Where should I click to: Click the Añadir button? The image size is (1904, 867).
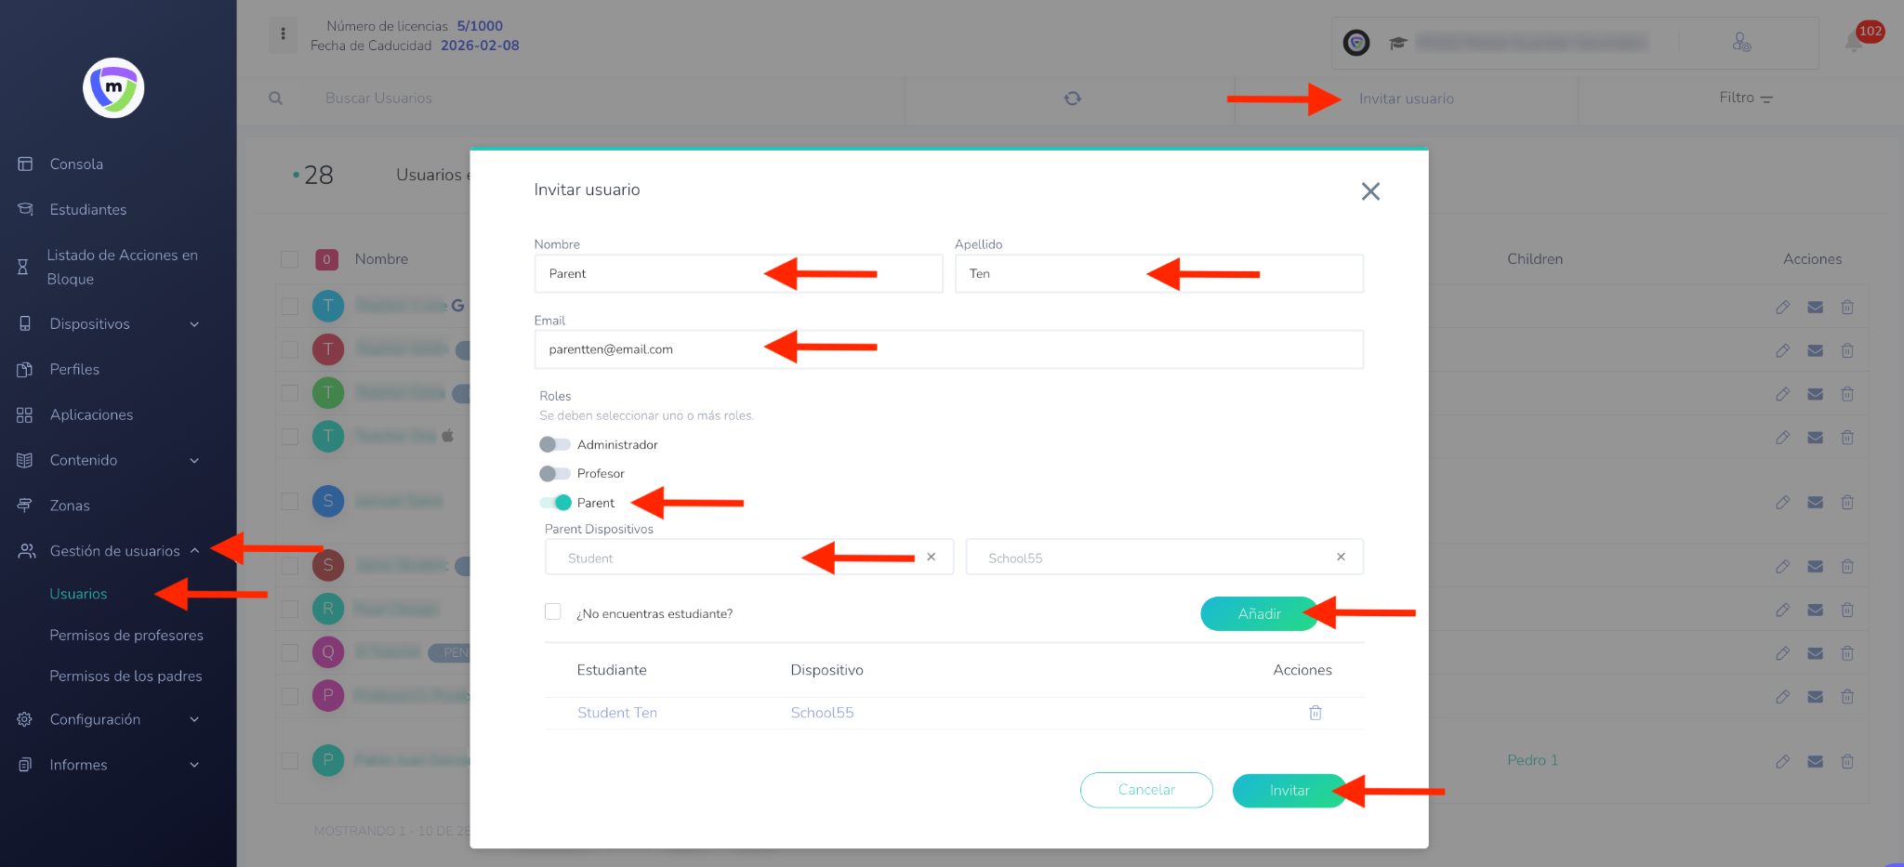[x=1259, y=614]
